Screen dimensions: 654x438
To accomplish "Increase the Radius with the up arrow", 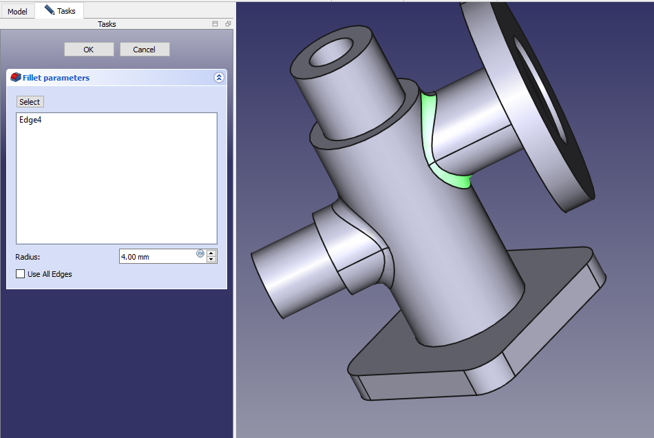I will (211, 253).
